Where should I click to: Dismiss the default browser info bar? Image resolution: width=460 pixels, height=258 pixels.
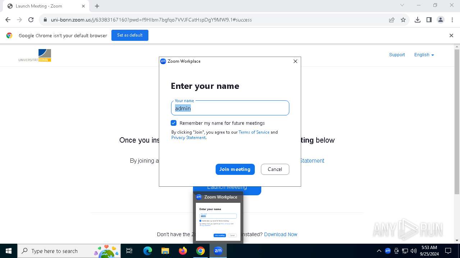(x=451, y=35)
